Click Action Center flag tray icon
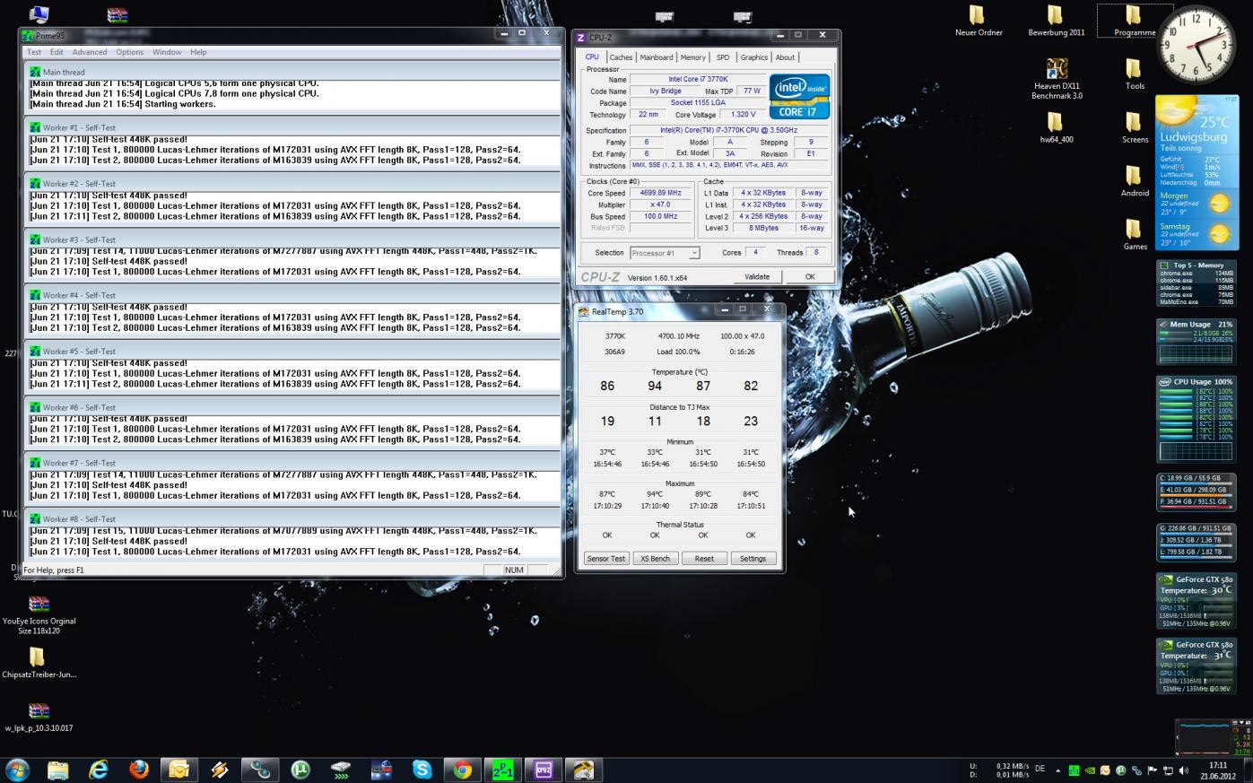Viewport: 1253px width, 783px height. pos(1153,770)
